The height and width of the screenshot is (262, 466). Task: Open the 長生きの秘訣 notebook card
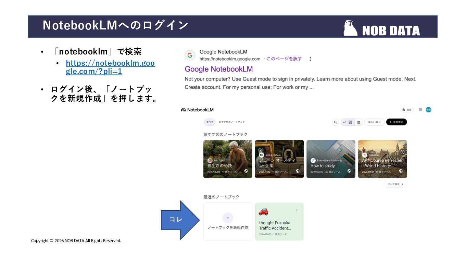click(228, 159)
